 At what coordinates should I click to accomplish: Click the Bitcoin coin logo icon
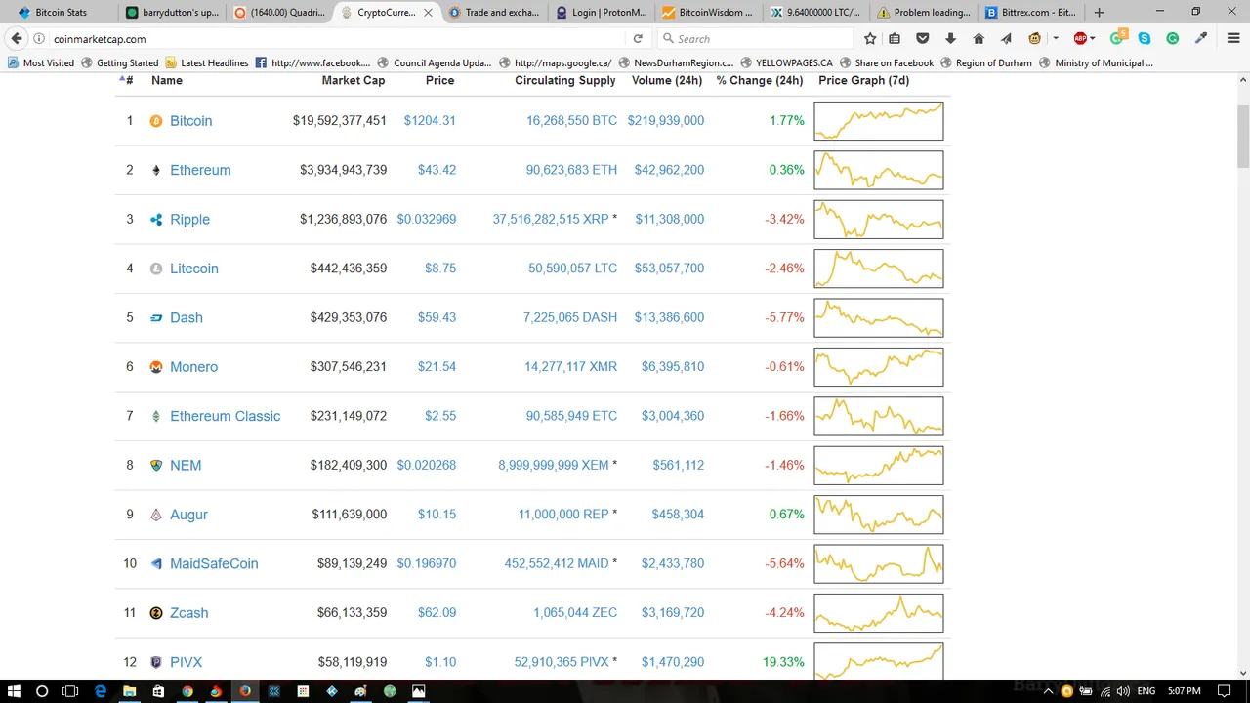point(156,121)
